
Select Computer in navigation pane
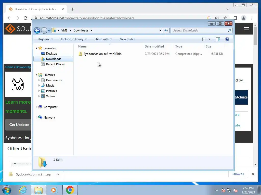click(x=50, y=107)
